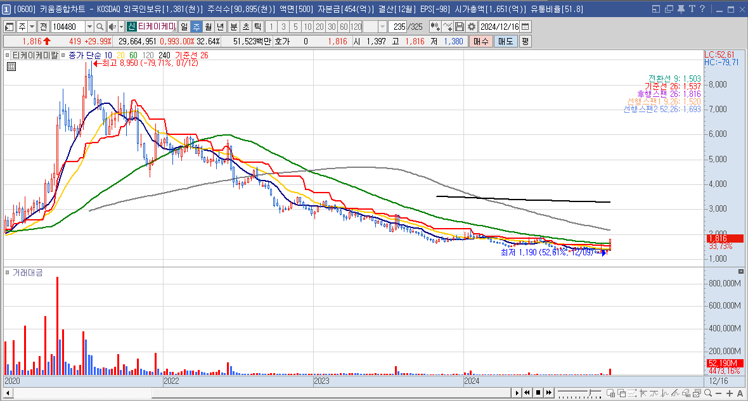Click the add chart pane icon at bottom

click(610, 393)
